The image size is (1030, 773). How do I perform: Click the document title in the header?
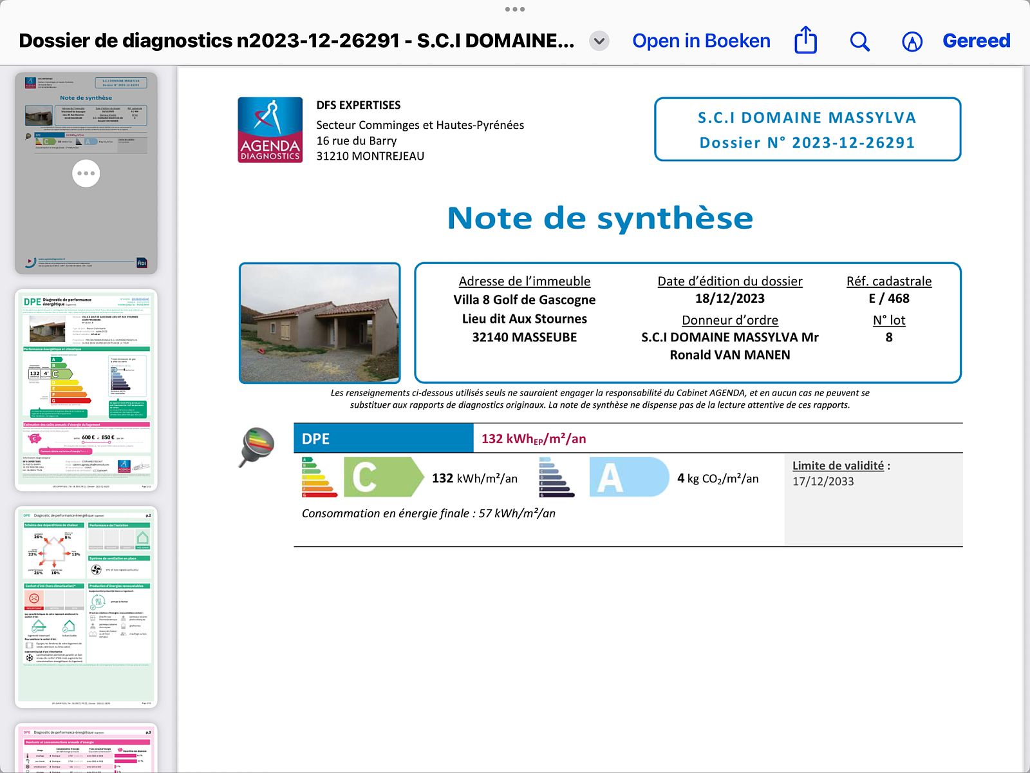pyautogui.click(x=297, y=41)
